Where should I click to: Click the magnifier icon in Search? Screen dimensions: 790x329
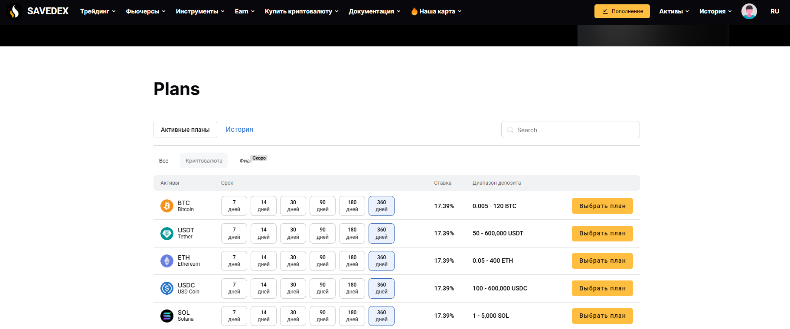510,130
